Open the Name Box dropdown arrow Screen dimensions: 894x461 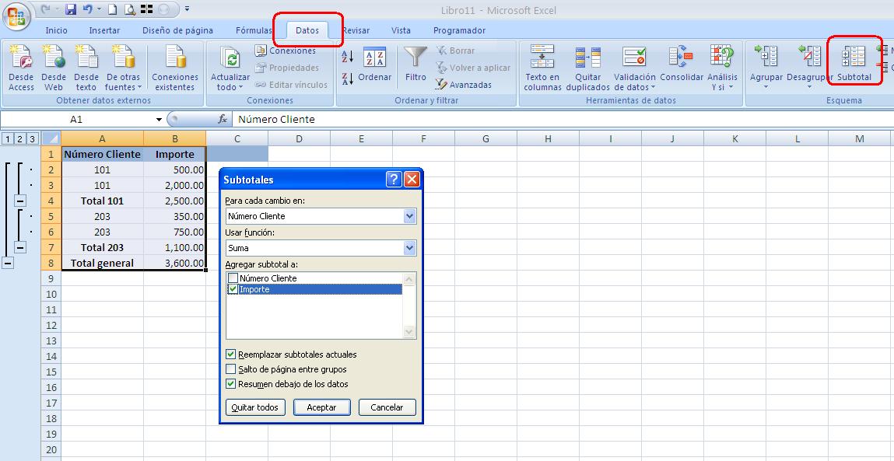[159, 120]
